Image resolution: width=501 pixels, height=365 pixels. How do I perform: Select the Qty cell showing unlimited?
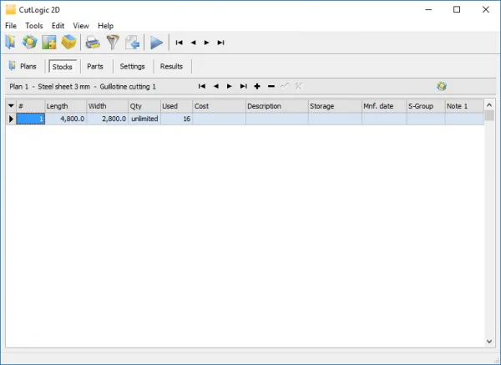(144, 119)
